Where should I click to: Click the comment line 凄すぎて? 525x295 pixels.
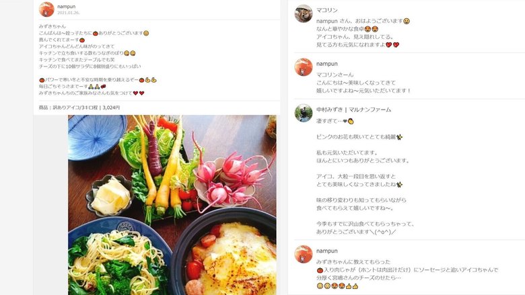335,121
